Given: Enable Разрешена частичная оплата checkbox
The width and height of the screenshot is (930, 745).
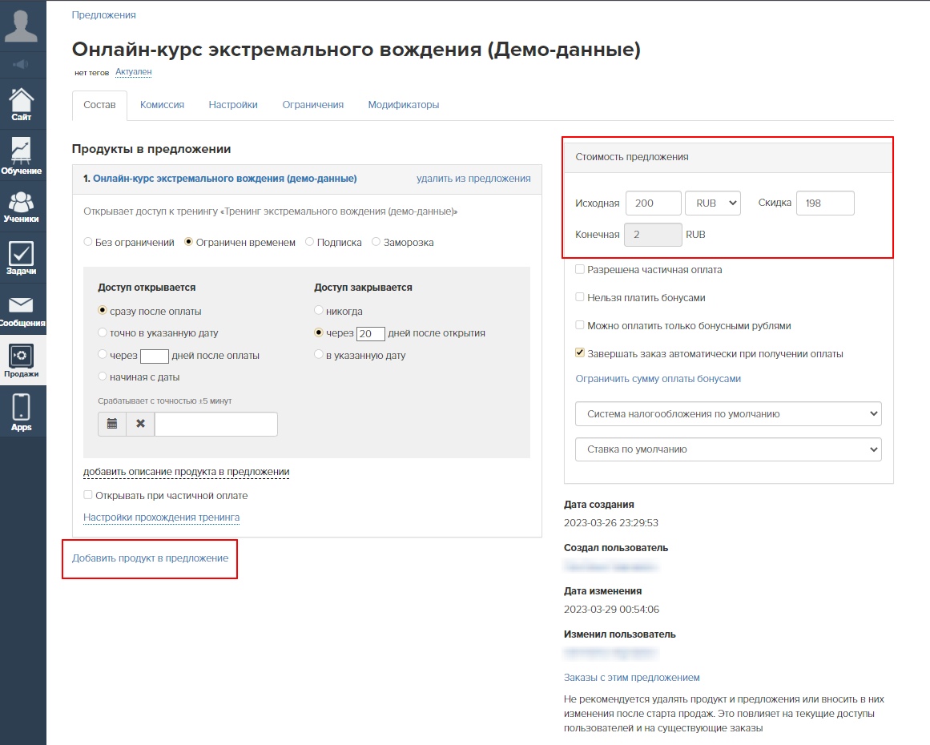Looking at the screenshot, I should pos(580,270).
